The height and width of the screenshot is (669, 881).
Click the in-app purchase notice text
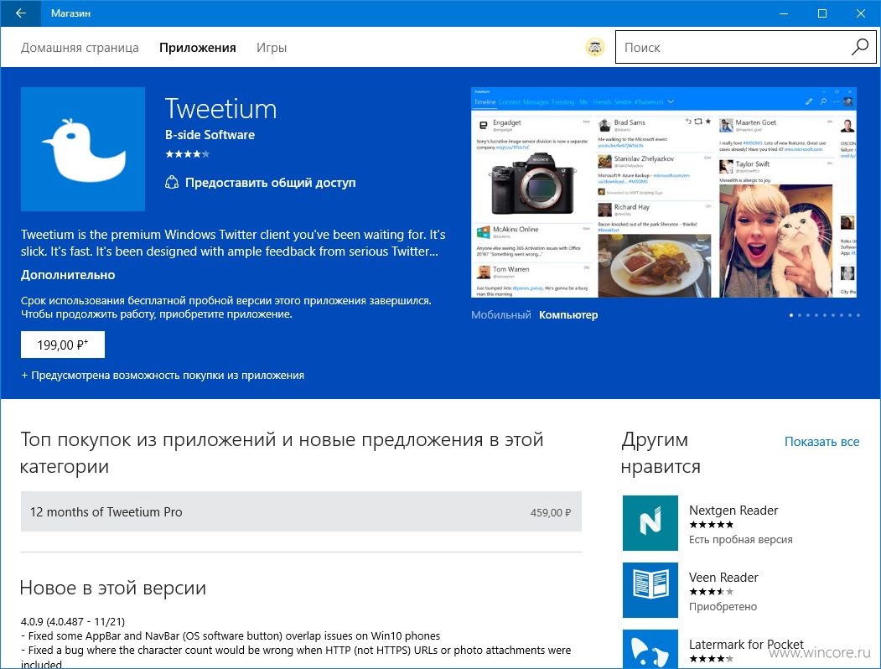163,376
